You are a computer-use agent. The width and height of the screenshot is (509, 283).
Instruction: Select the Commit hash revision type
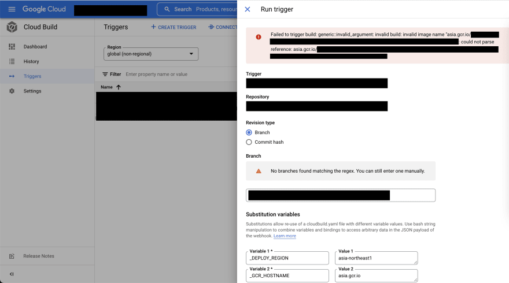pos(249,142)
